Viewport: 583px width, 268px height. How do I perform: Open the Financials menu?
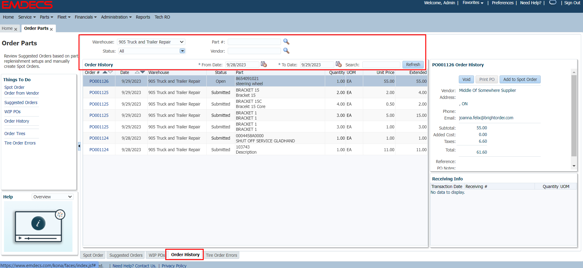(x=86, y=17)
